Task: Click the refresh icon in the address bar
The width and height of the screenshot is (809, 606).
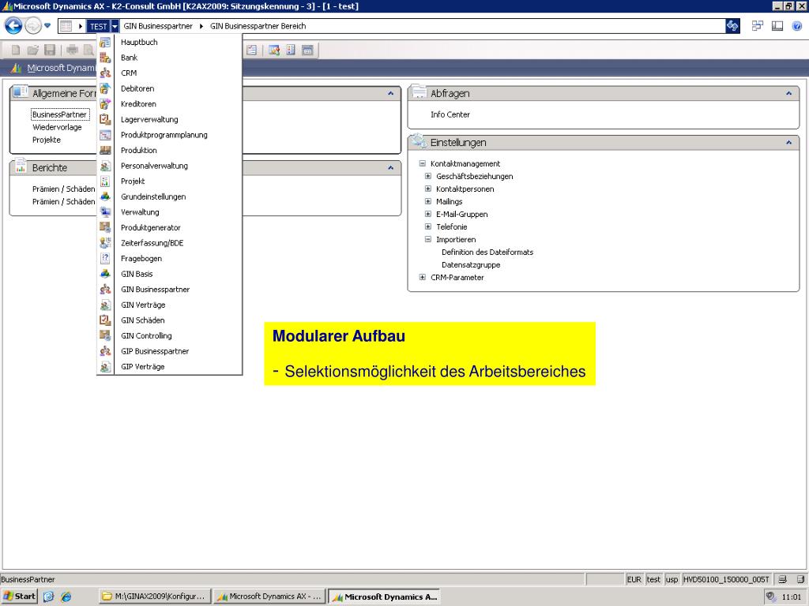Action: click(x=732, y=26)
